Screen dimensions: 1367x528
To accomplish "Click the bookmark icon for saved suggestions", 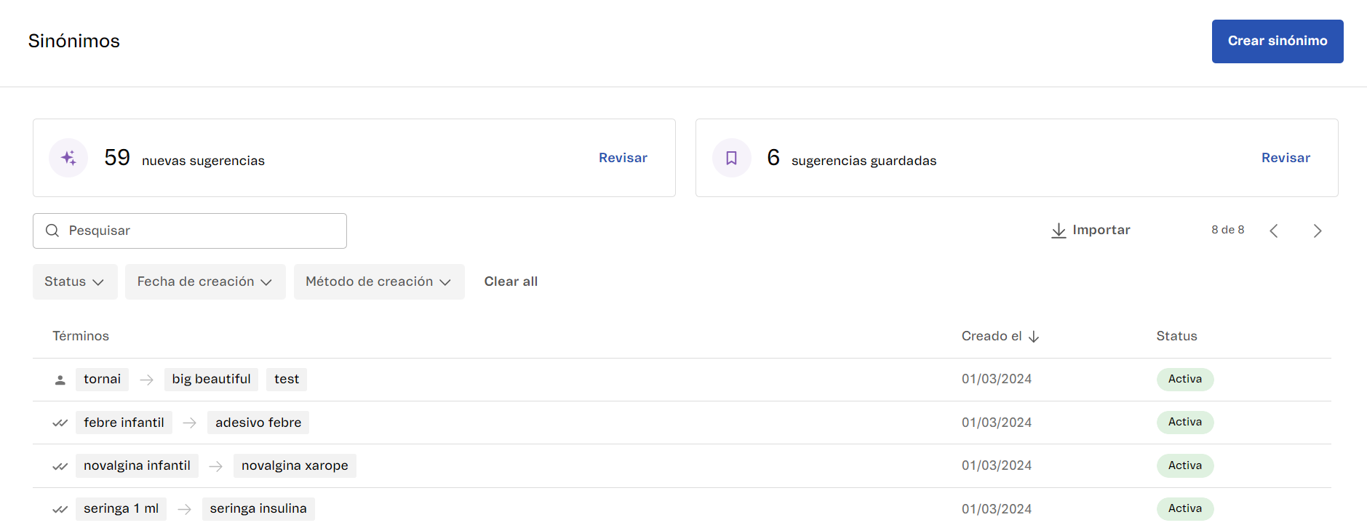I will click(731, 158).
